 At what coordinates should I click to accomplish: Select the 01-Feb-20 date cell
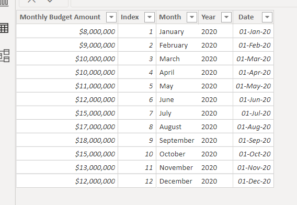253,45
